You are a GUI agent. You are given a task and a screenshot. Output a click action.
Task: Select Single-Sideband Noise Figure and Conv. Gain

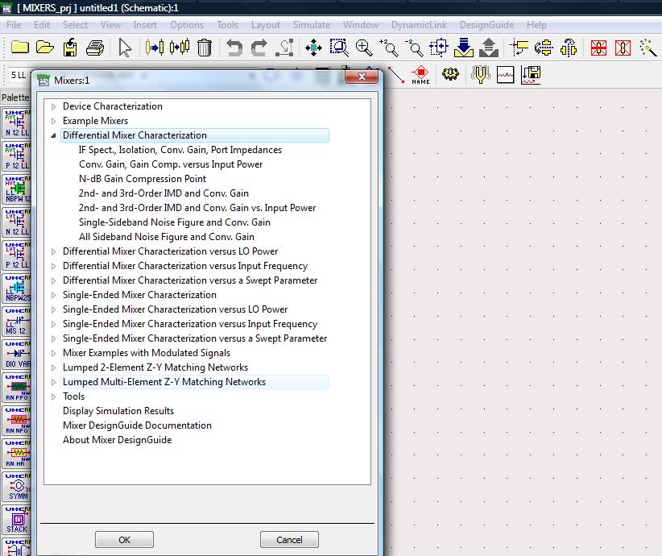click(175, 222)
